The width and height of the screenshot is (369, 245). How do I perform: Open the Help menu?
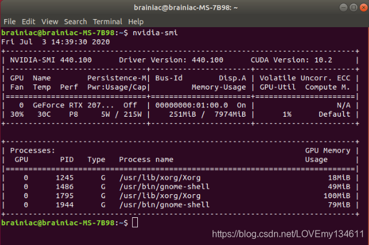pos(136,22)
